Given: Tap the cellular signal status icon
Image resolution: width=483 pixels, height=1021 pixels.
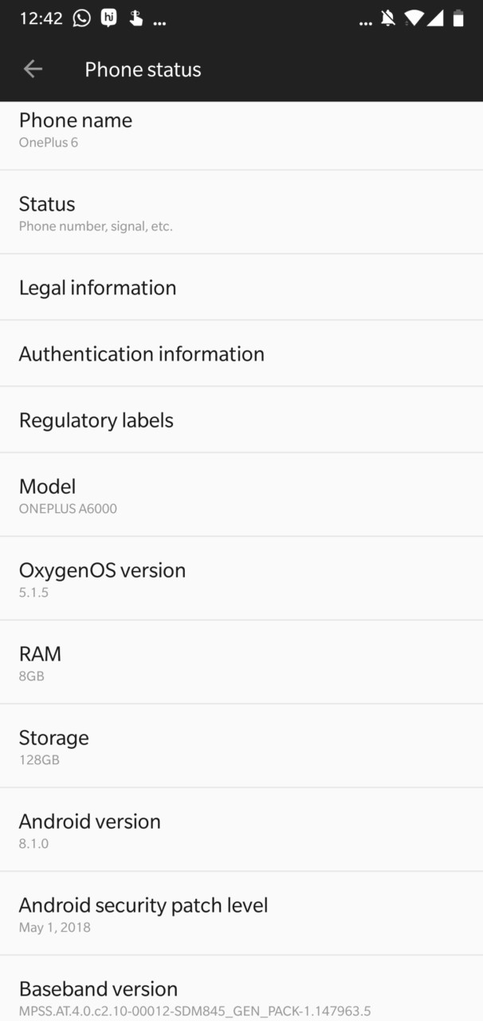Looking at the screenshot, I should [x=435, y=18].
